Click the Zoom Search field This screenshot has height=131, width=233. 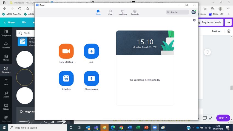click(x=177, y=12)
